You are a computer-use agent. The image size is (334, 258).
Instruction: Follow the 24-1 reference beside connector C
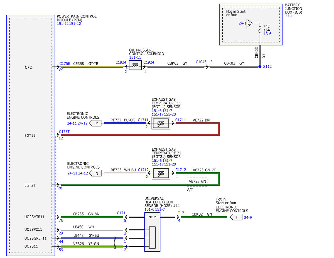tap(242, 23)
